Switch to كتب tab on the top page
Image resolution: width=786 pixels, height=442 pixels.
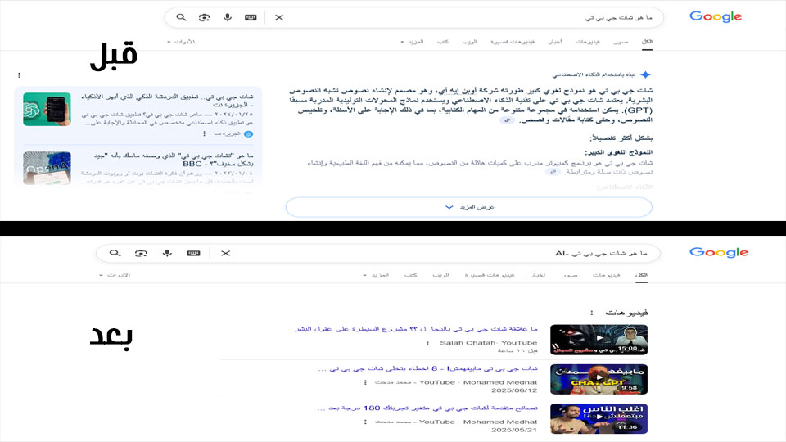pos(443,42)
